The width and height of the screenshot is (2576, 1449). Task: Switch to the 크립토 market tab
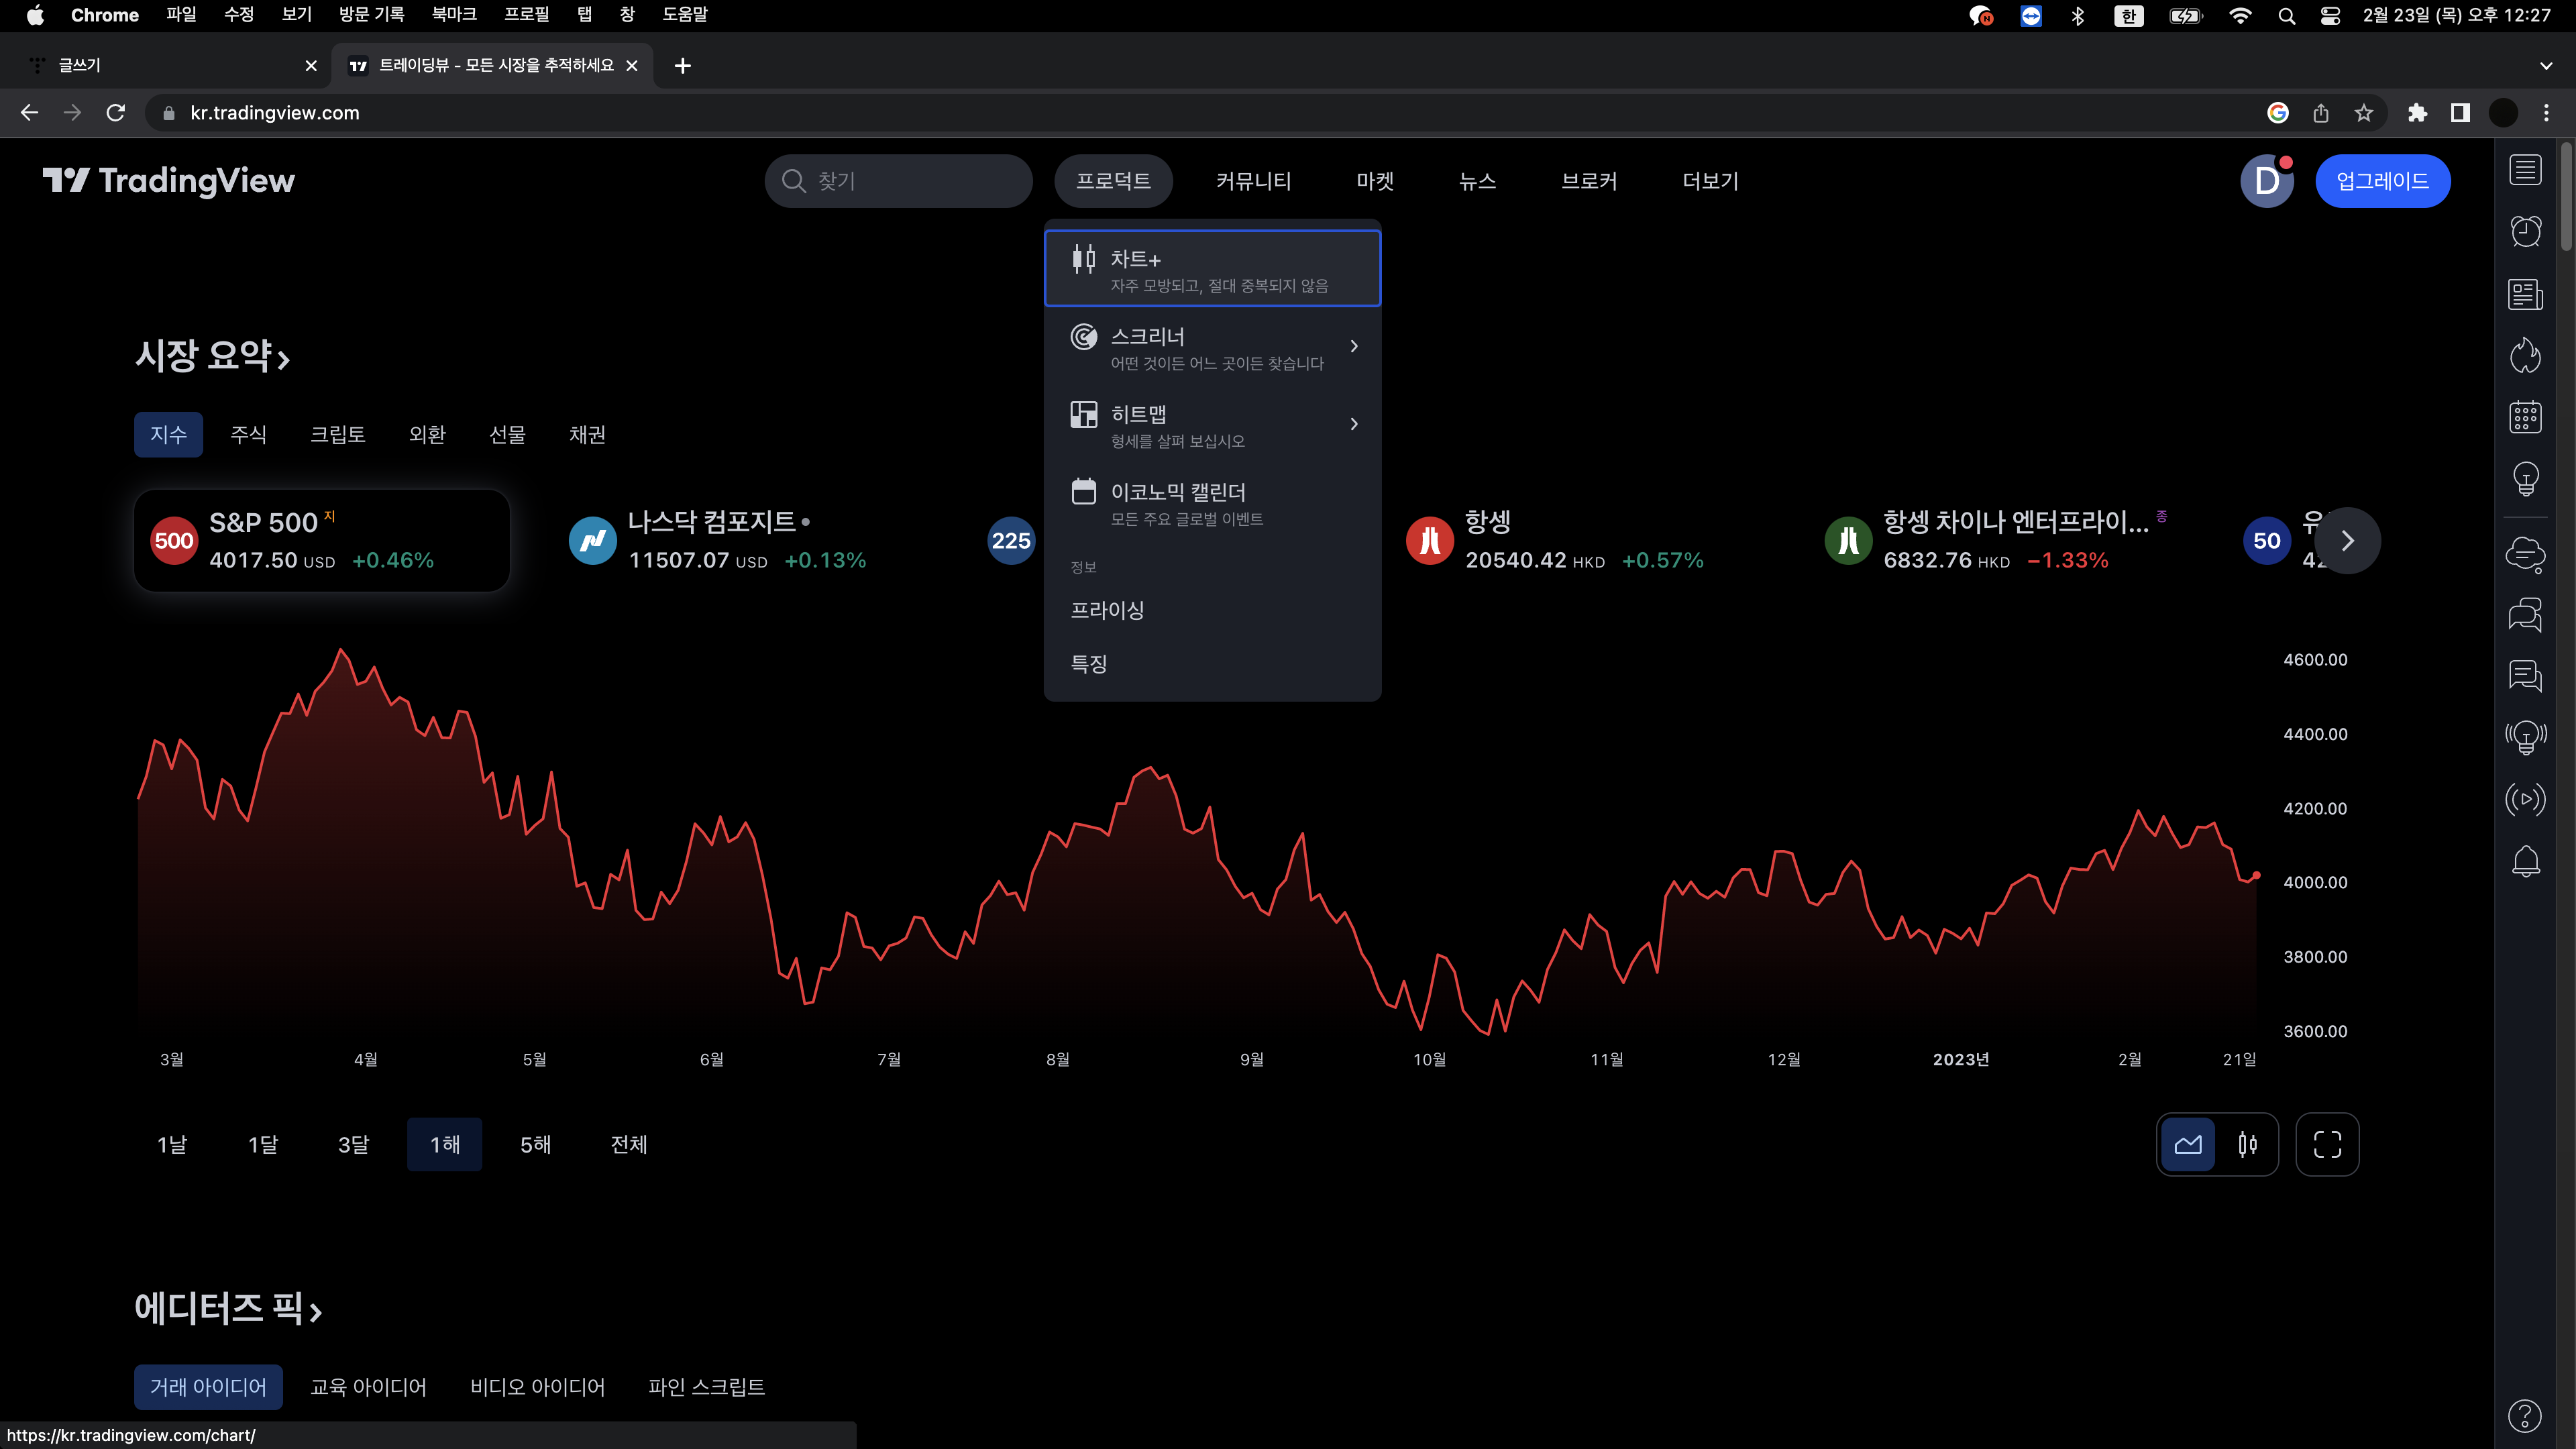(338, 434)
